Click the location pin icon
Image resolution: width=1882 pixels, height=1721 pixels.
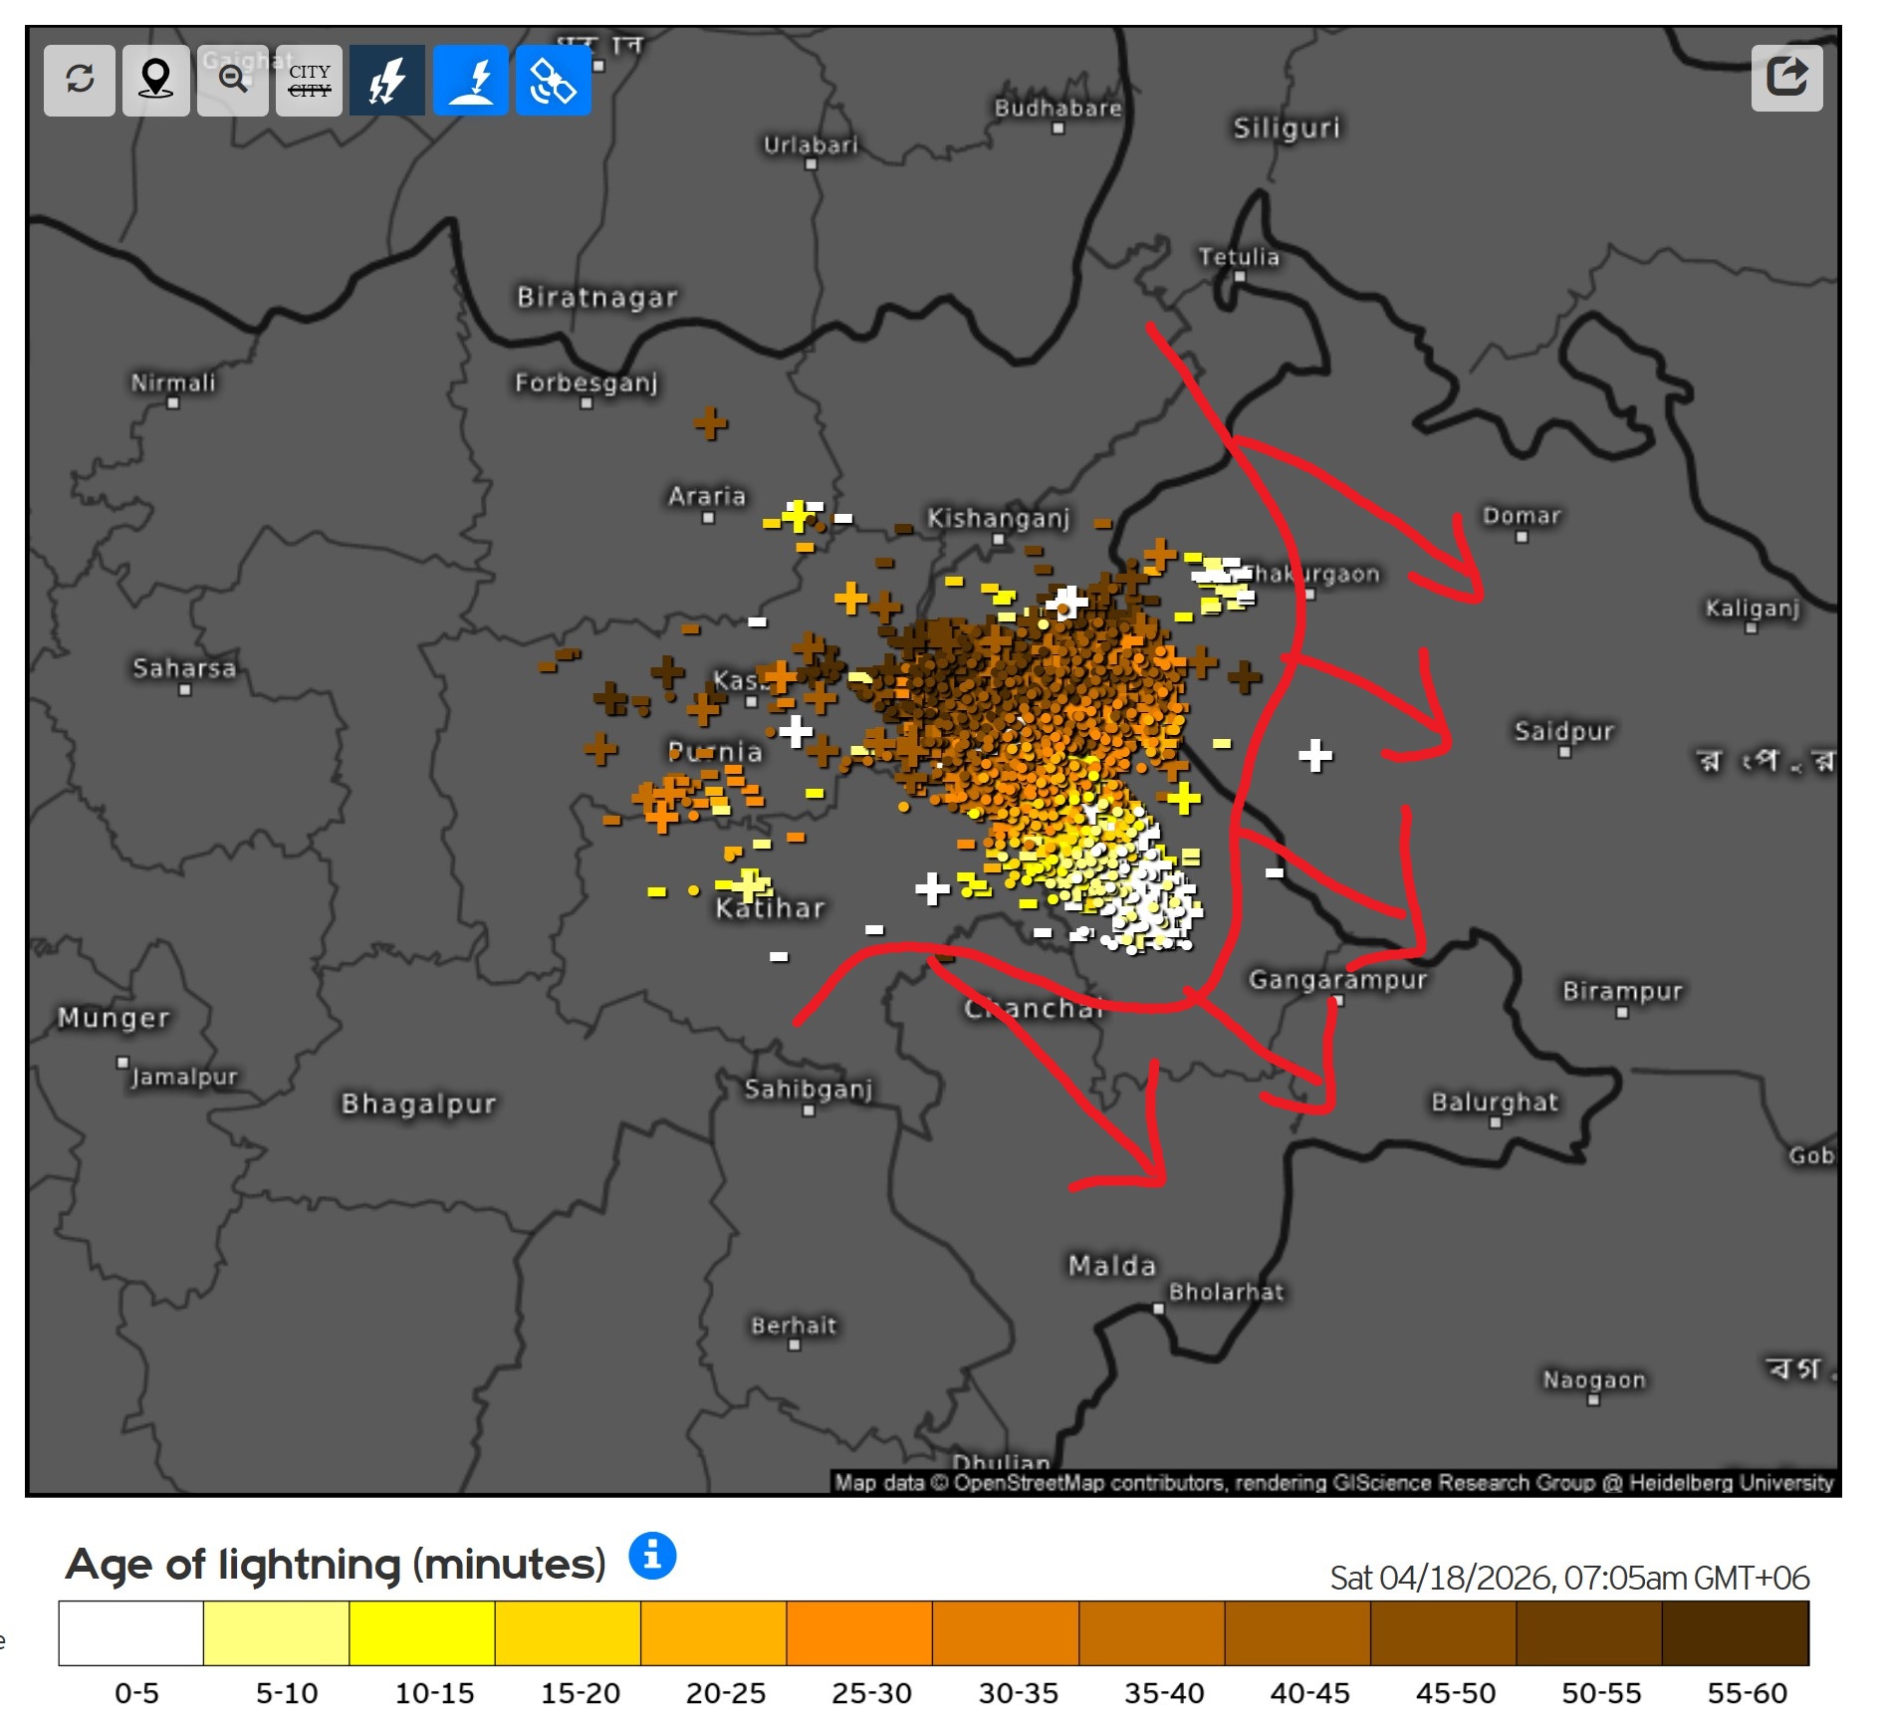click(156, 80)
